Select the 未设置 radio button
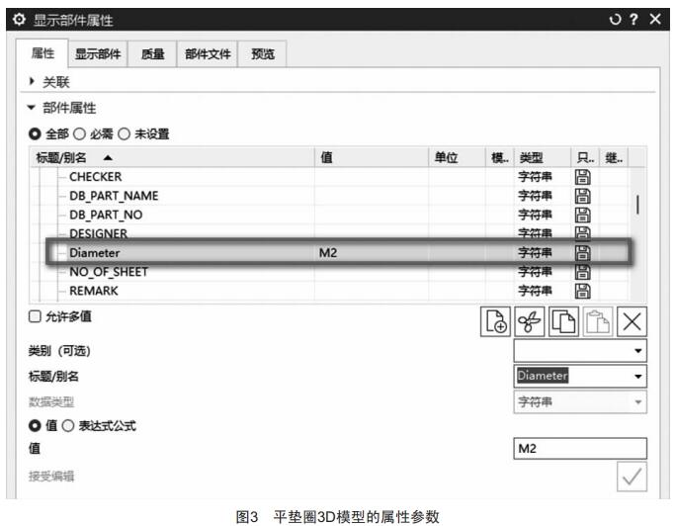 point(124,134)
